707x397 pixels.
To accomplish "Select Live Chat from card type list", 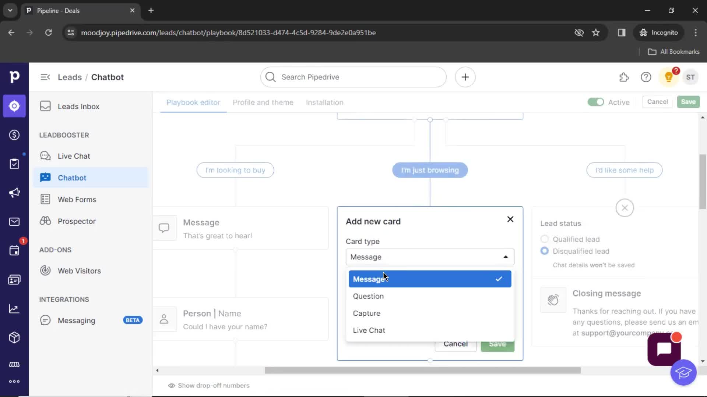I will pyautogui.click(x=369, y=330).
